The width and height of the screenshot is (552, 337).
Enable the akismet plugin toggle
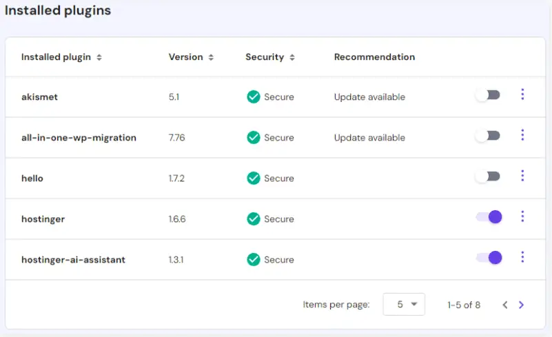[x=488, y=95]
